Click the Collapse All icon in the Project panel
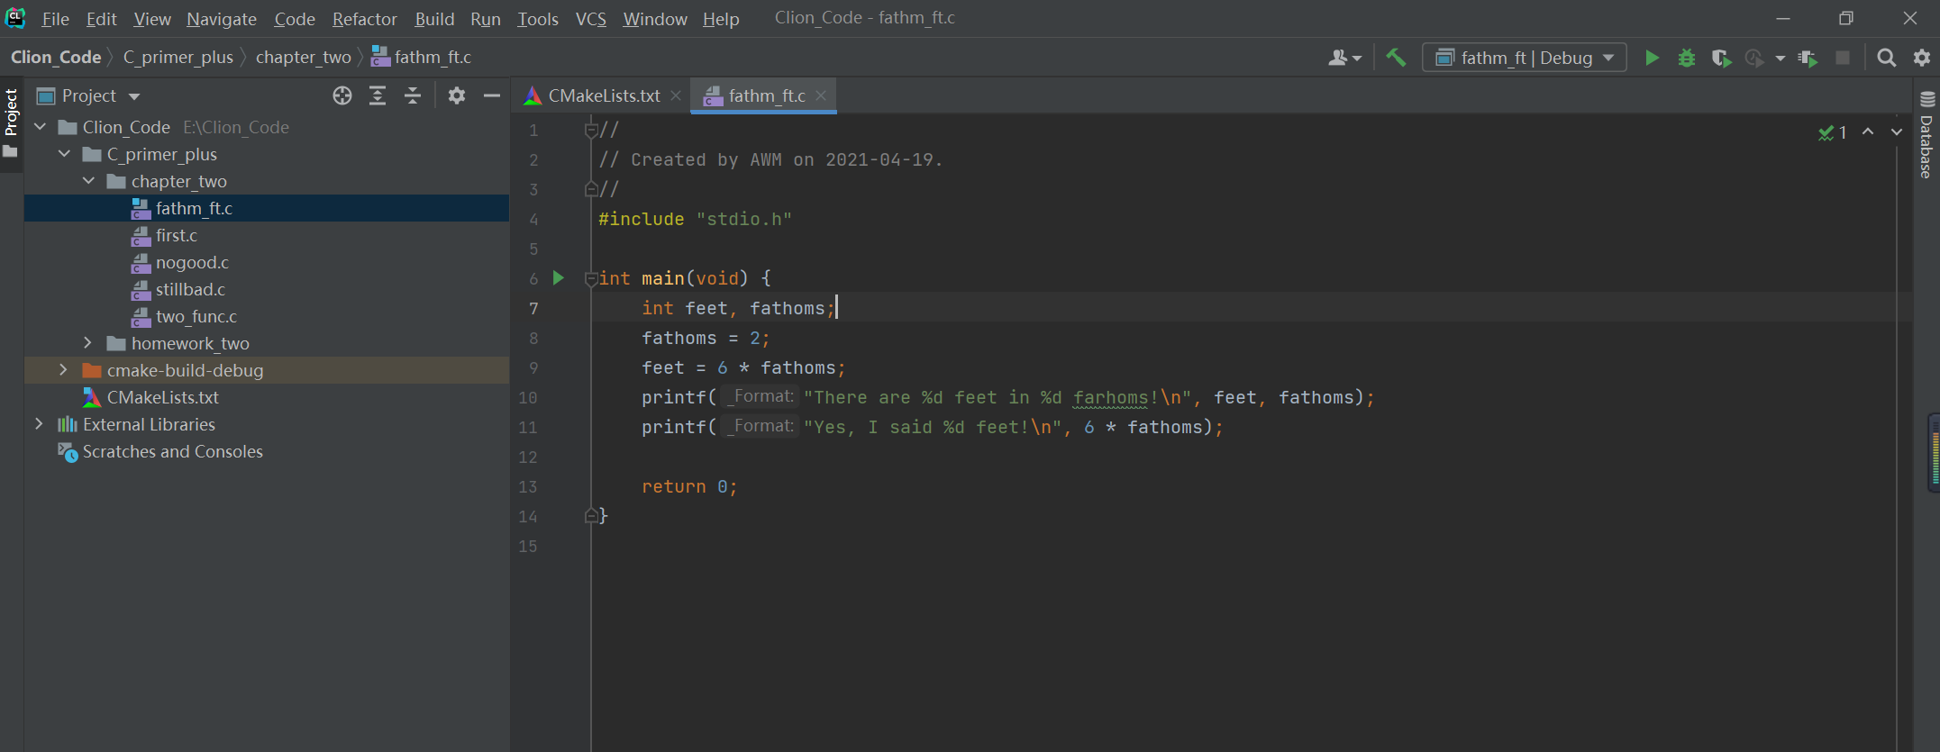The image size is (1940, 752). pos(413,95)
